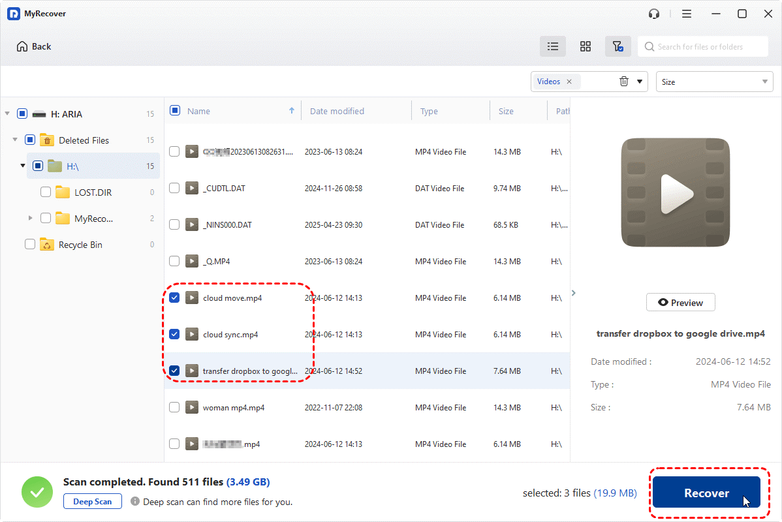Toggle the filter panel icon

[x=617, y=46]
